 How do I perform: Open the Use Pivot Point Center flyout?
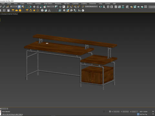[56, 7]
